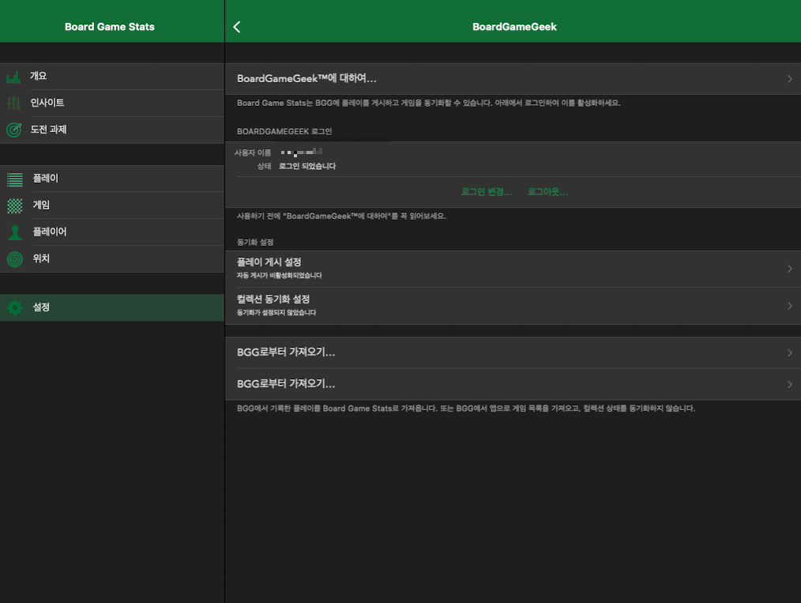801x603 pixels.
Task: Open the 컬렉션 동기화 설정 label
Action: pos(273,299)
